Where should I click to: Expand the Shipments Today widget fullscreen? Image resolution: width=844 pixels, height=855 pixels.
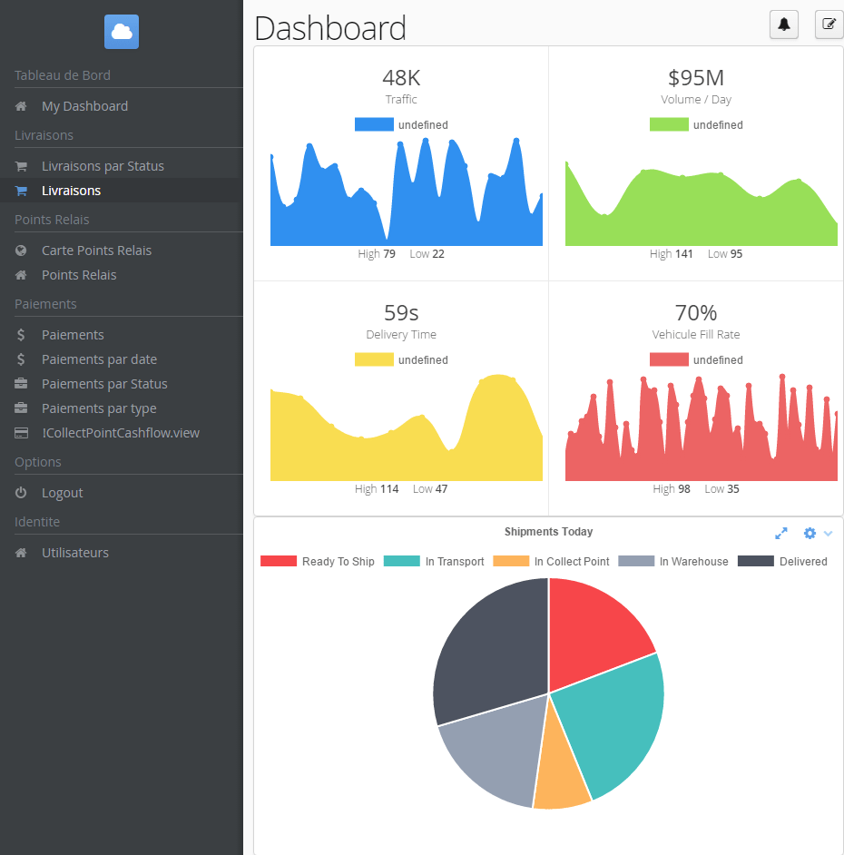coord(781,534)
